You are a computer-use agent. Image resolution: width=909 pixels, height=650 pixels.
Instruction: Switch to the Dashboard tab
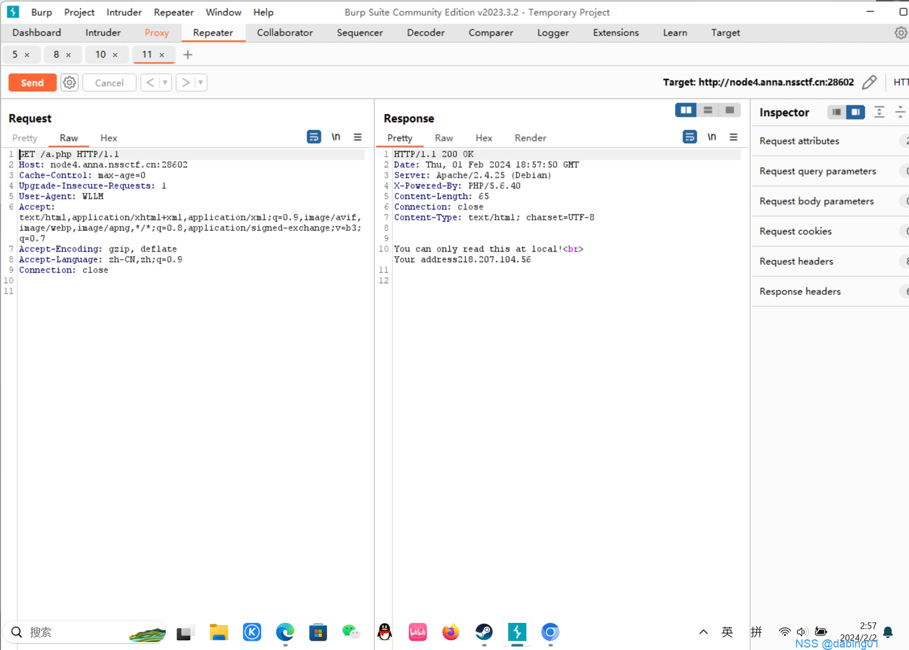(36, 33)
